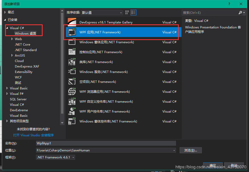Expand the 其他项目类型 node
This screenshot has height=172, width=249.
7,121
